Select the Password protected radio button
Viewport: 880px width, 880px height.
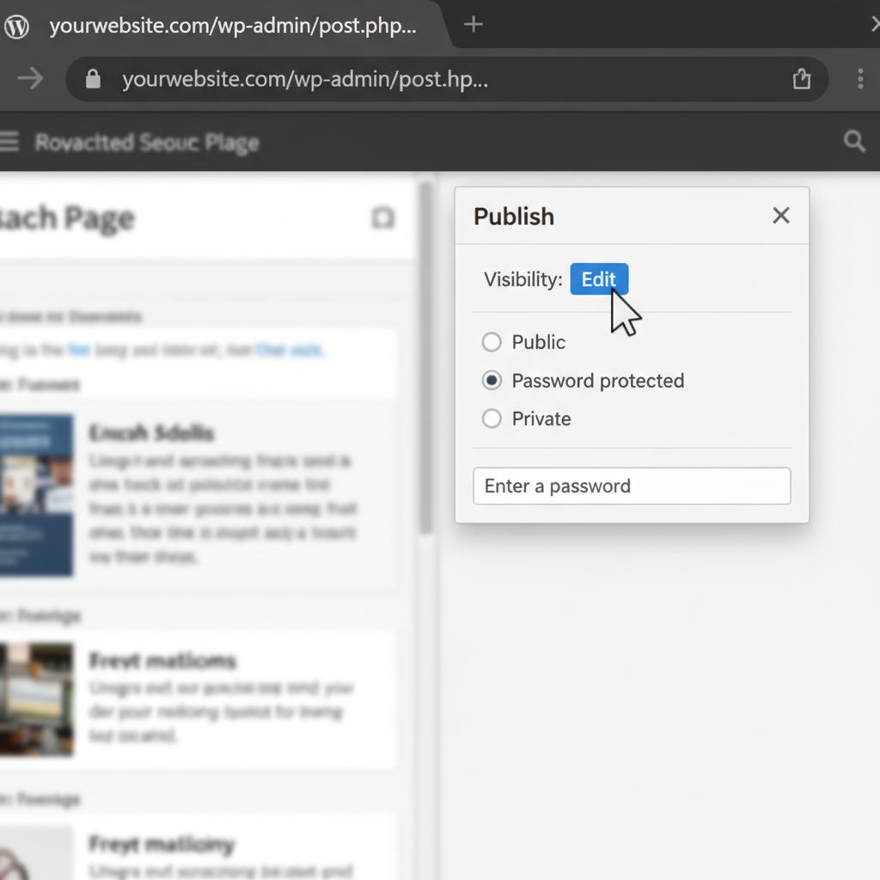point(492,381)
